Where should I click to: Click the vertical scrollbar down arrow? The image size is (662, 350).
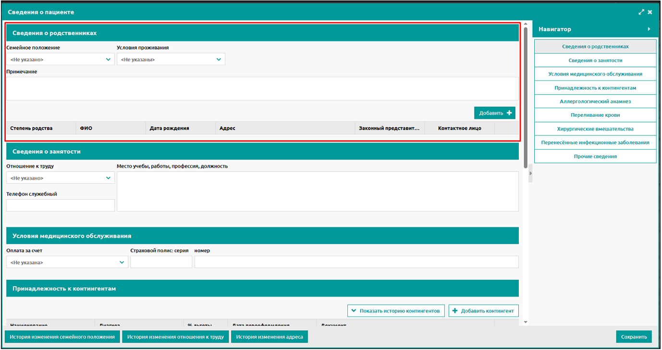click(x=526, y=322)
